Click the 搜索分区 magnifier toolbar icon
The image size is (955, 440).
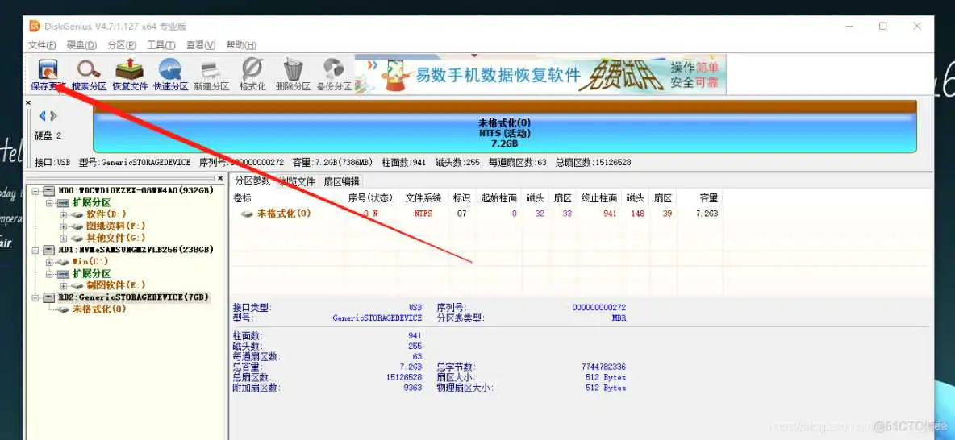point(89,74)
